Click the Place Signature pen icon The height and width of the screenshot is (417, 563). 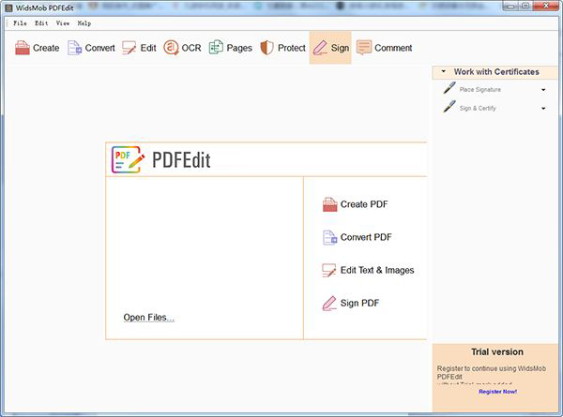coord(449,88)
